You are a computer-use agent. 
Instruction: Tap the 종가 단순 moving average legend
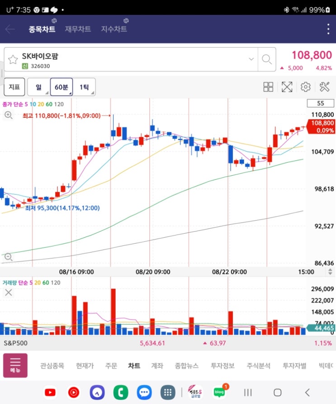33,104
